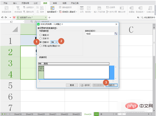
Task: Click the 完成(F) finish button
Action: (112, 85)
